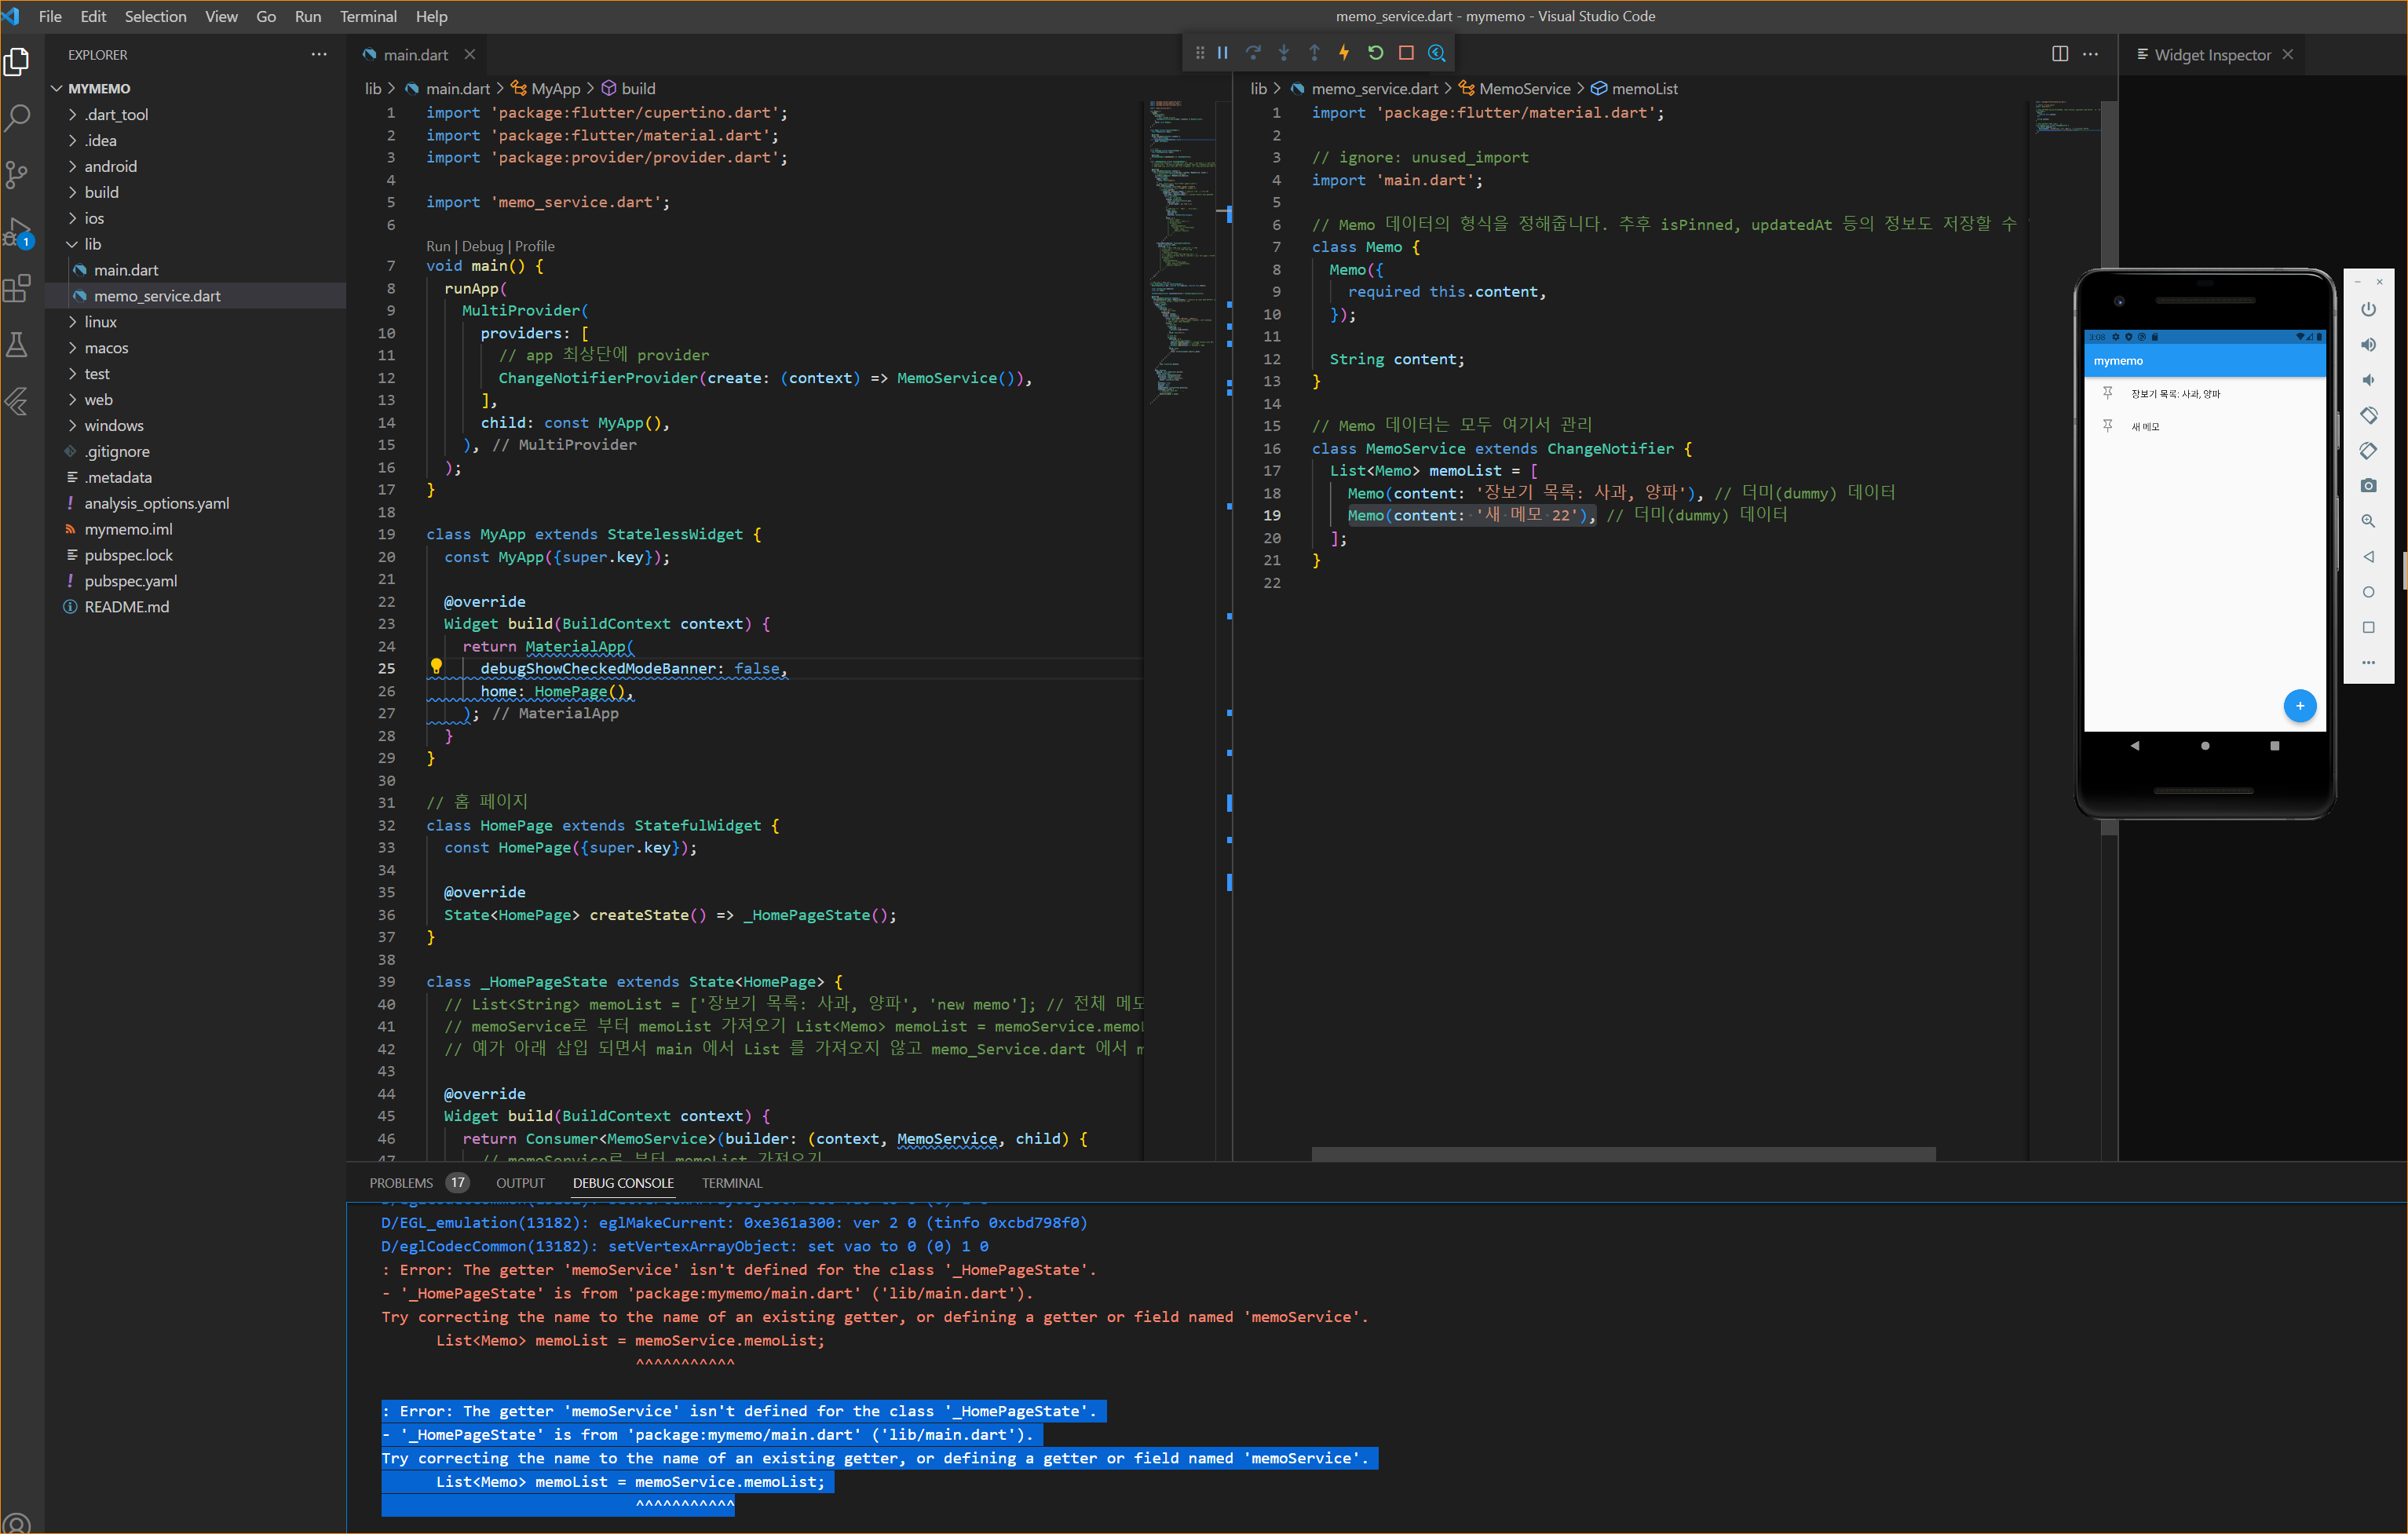Click emulator toolbar Back triangle

pyautogui.click(x=2368, y=557)
